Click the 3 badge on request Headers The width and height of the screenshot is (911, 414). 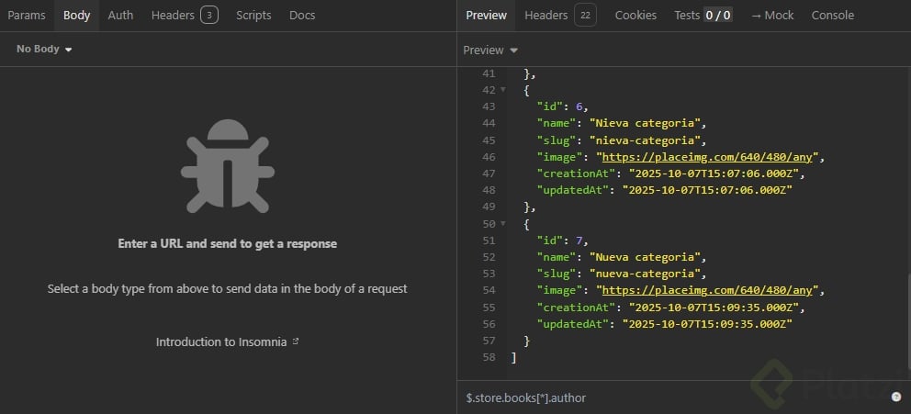coord(208,15)
